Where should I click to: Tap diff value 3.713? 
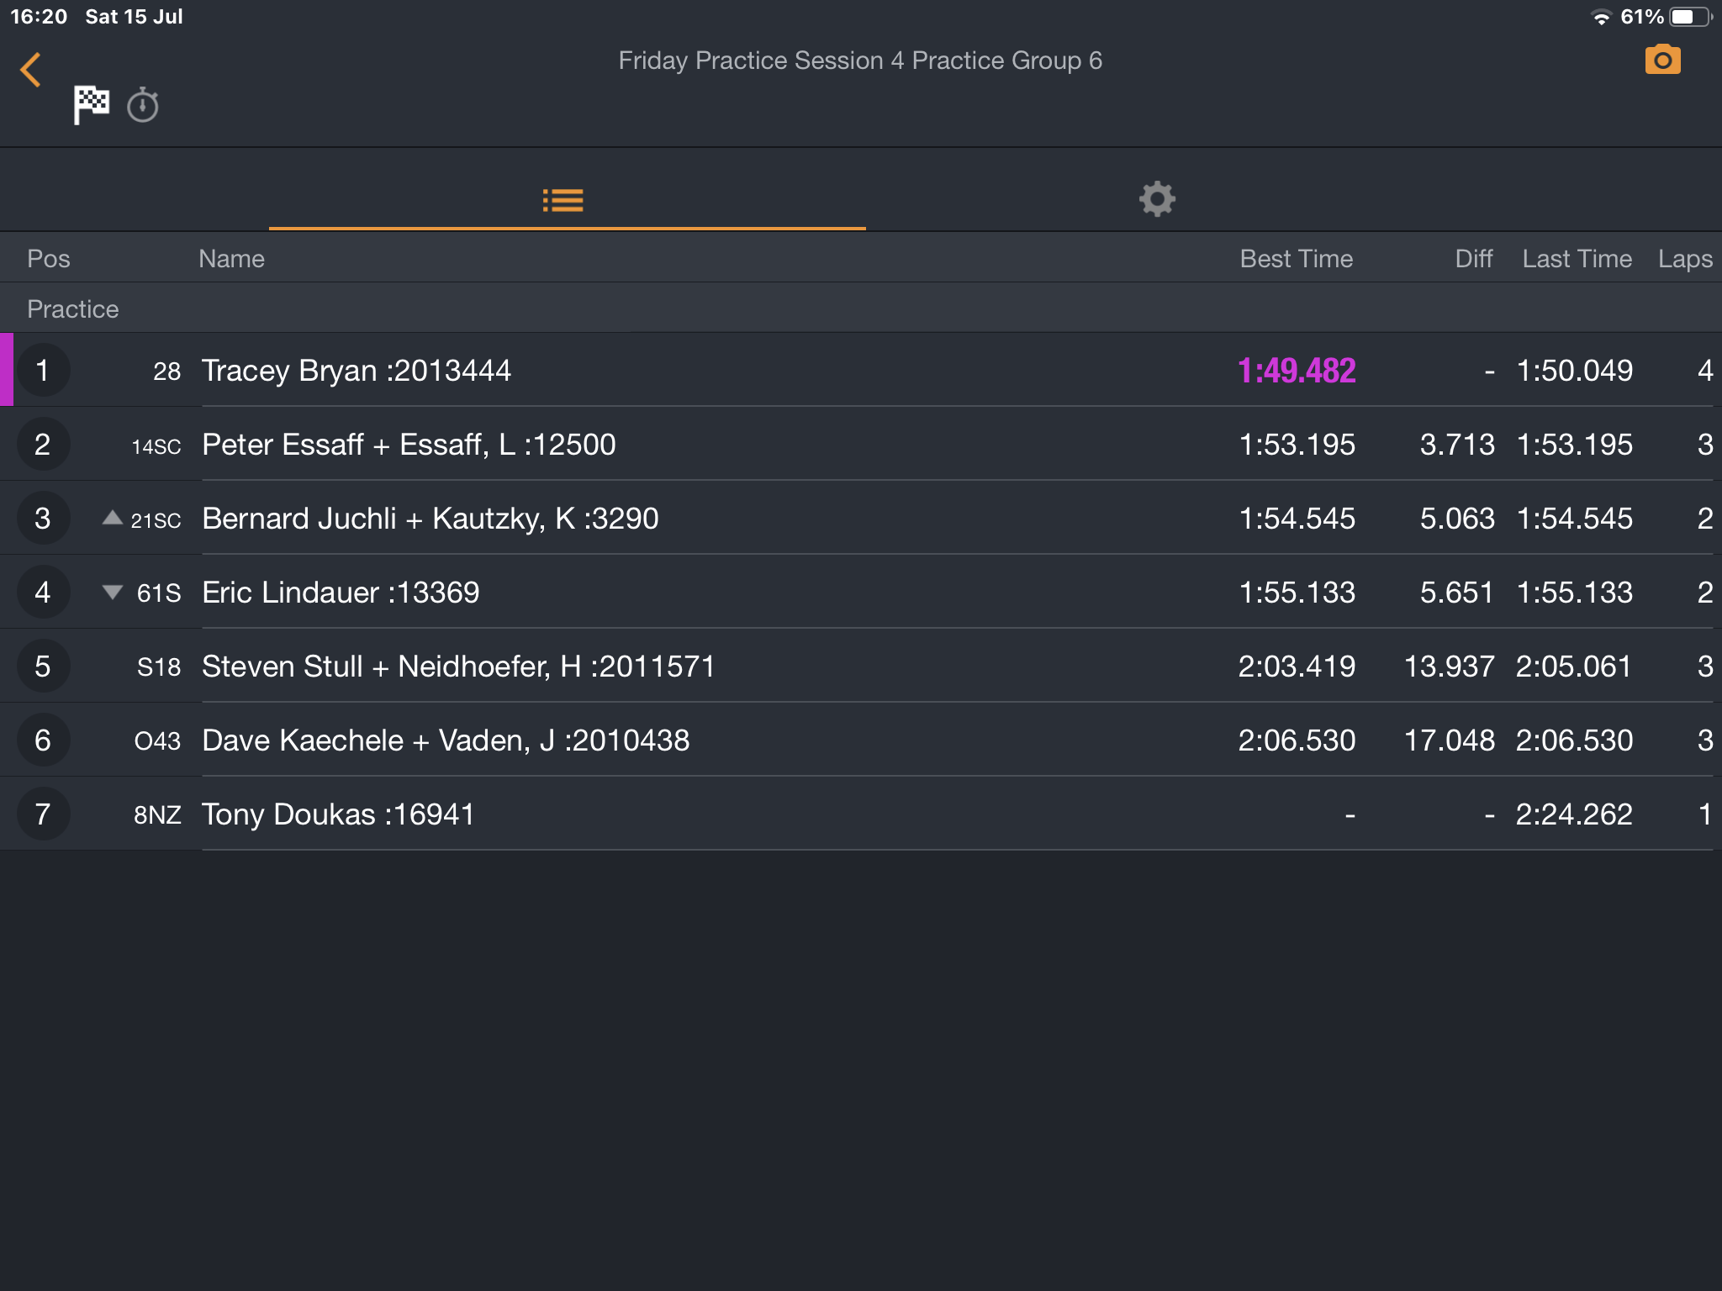point(1457,445)
